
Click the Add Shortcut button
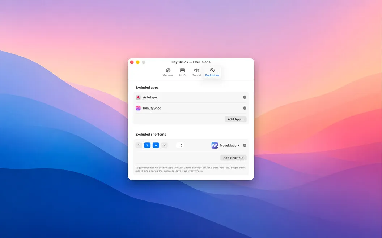233,158
